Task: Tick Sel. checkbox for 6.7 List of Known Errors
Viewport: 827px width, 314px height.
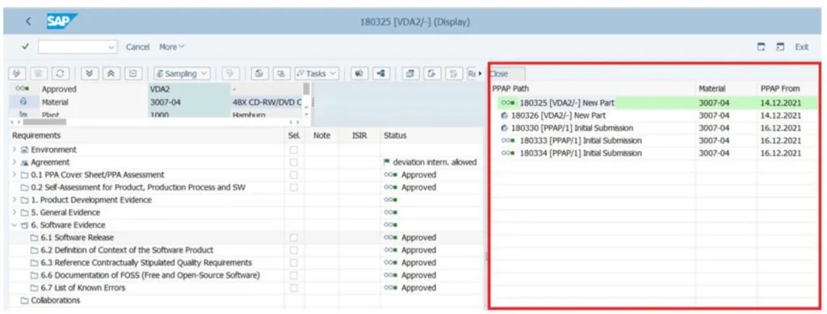Action: (x=294, y=288)
